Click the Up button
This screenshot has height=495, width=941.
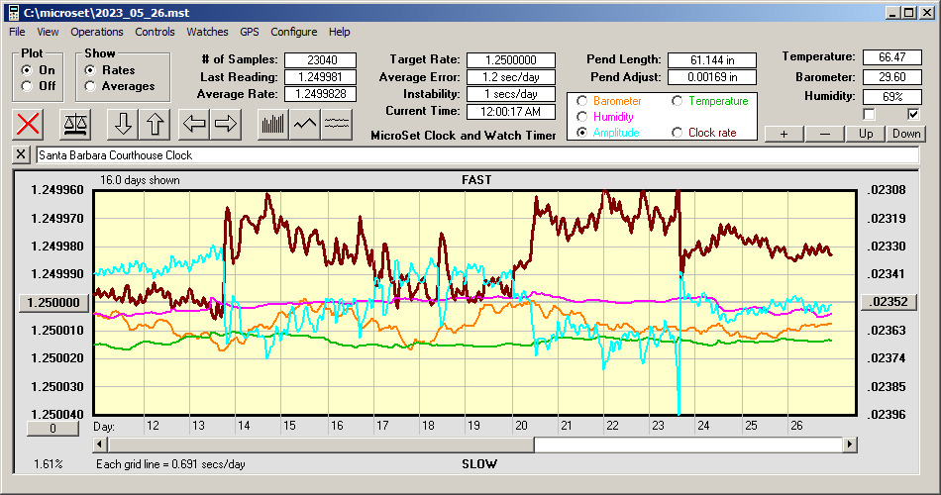coord(866,134)
